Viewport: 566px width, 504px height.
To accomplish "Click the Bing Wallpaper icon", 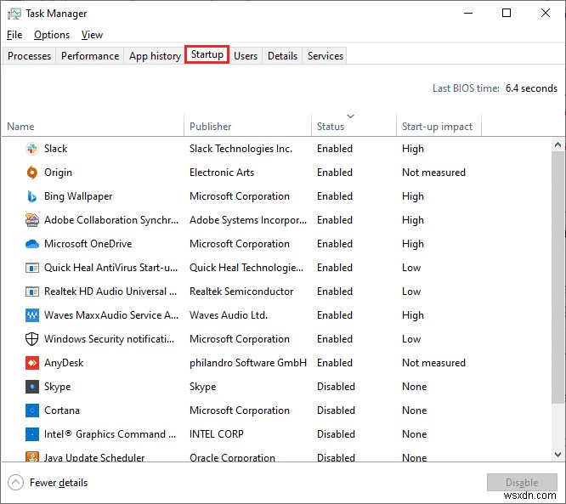I will tap(32, 196).
